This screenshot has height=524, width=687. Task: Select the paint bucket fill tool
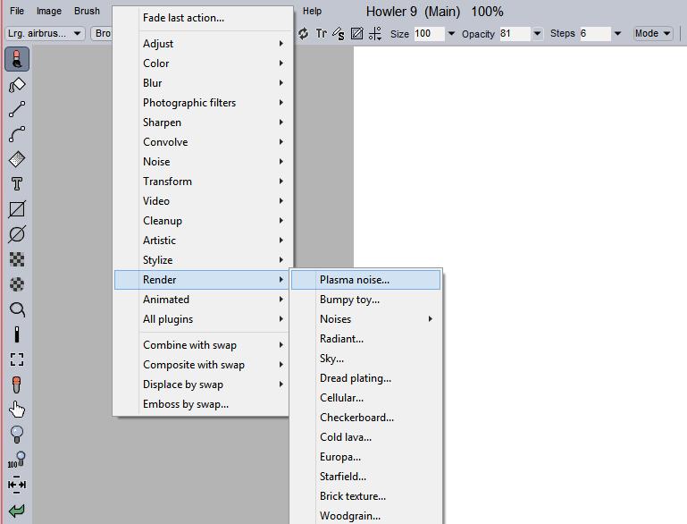(17, 85)
